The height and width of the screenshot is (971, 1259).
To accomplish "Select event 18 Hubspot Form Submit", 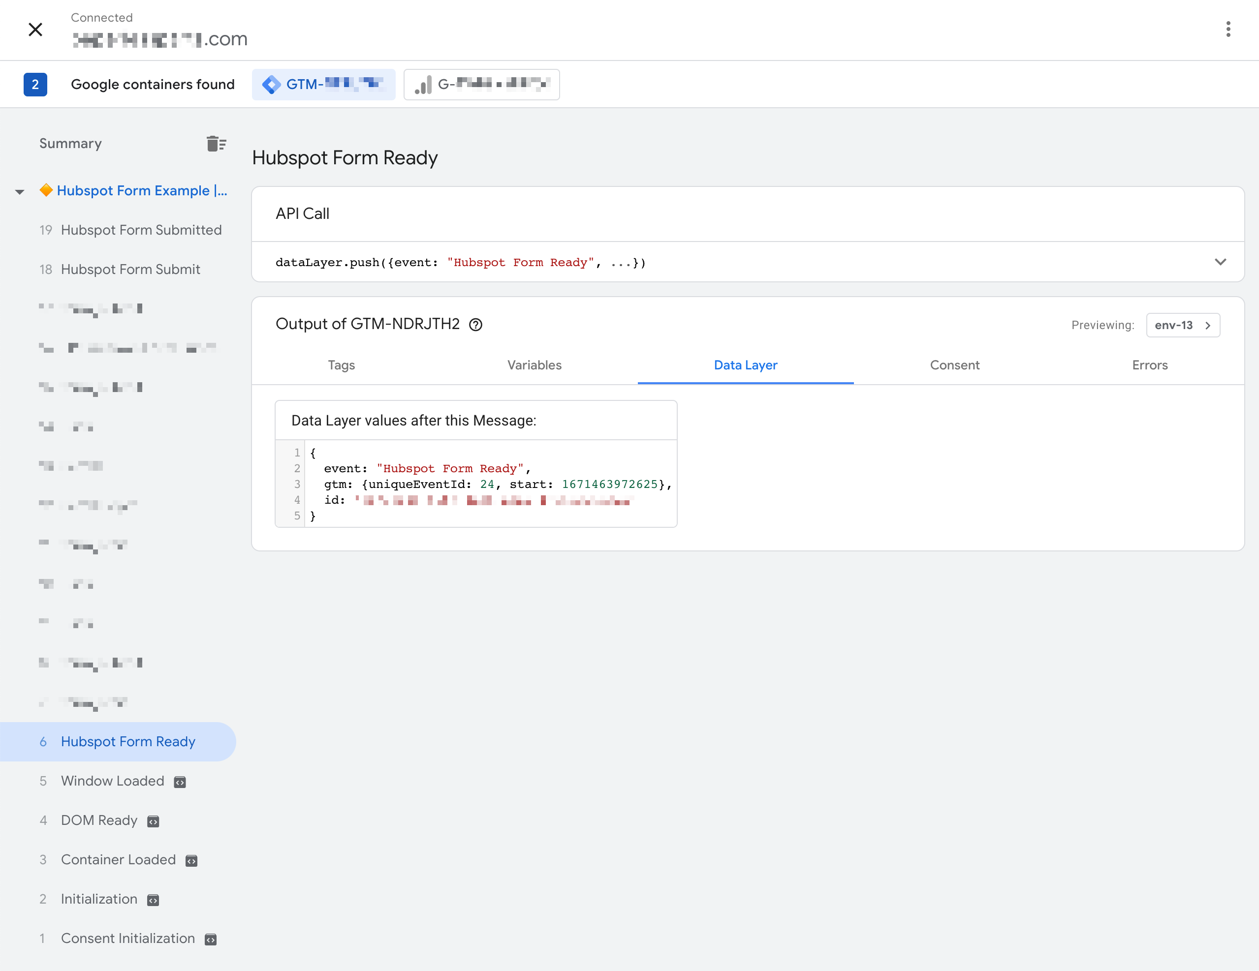I will 119,269.
